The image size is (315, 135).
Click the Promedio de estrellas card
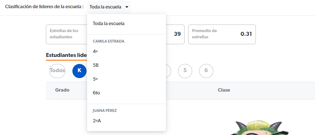point(222,34)
